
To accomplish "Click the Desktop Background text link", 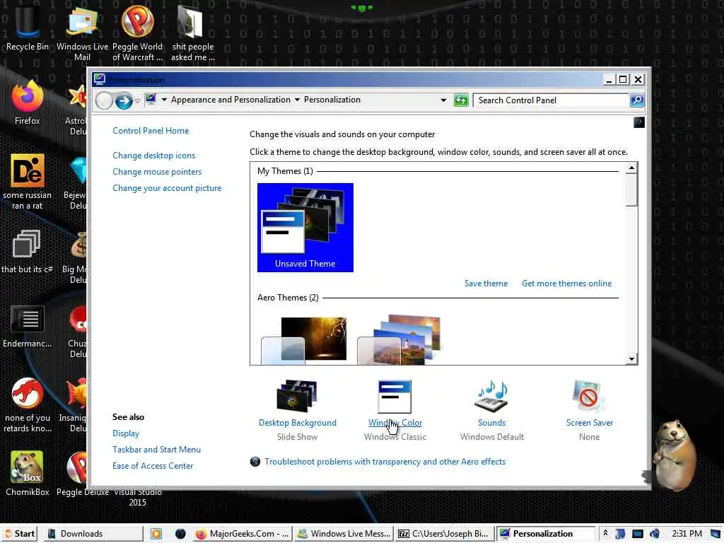I will coord(298,423).
